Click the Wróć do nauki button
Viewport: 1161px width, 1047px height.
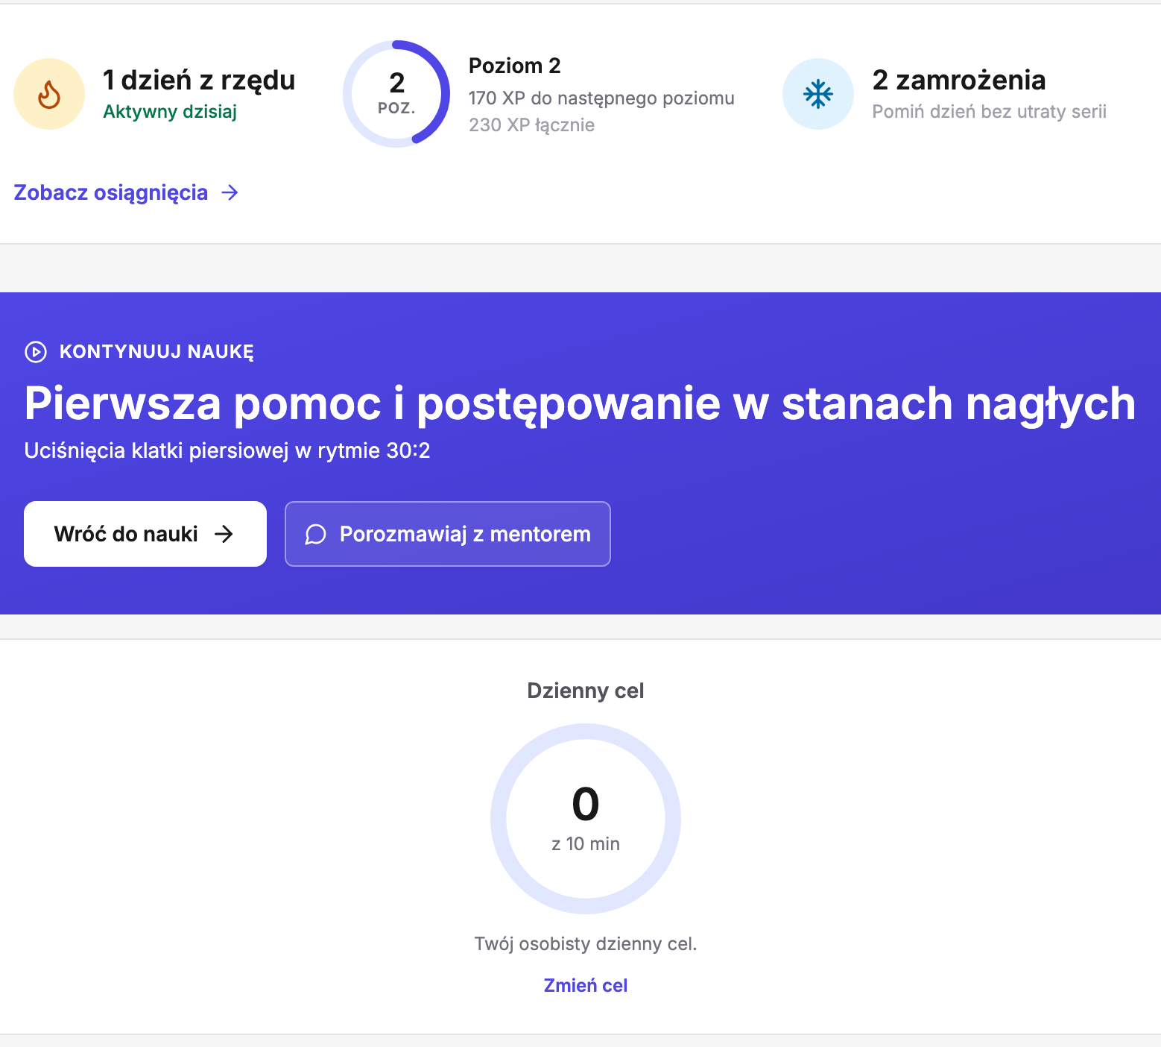tap(145, 534)
